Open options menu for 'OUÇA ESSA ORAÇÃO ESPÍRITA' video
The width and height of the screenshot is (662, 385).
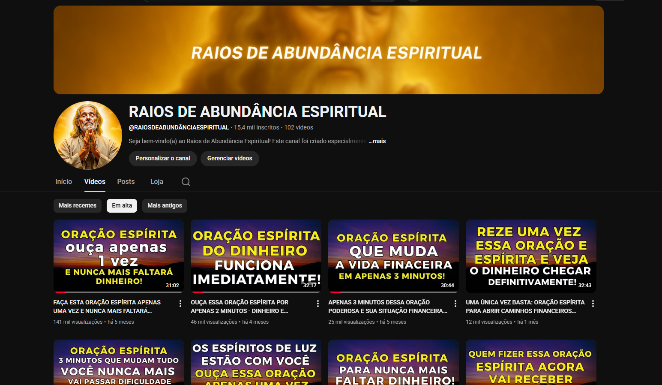[318, 304]
